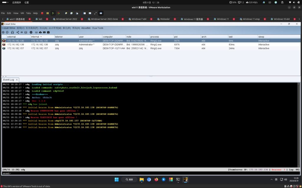Sort sessions by the internal column header
302x188 pixels.
(42, 37)
